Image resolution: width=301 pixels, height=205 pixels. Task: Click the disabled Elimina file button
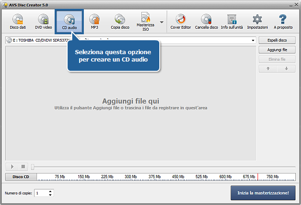(277, 59)
